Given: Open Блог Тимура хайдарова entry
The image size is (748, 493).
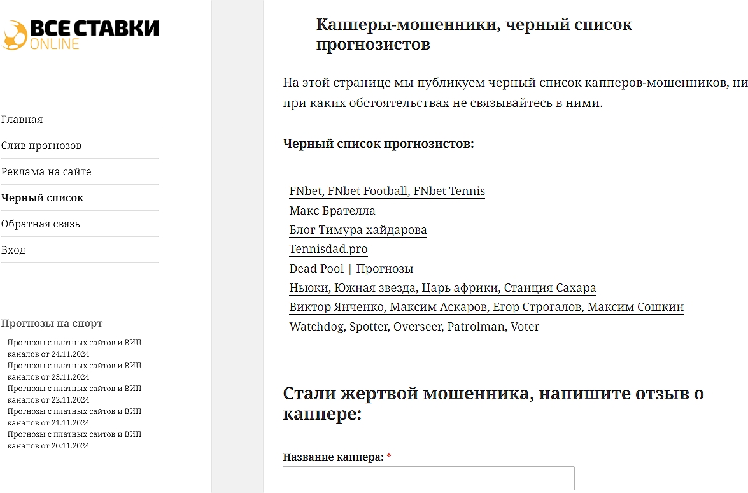Looking at the screenshot, I should click(358, 230).
